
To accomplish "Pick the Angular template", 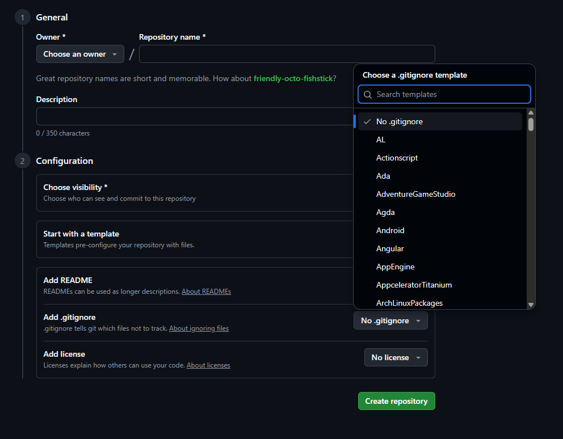I will click(x=440, y=248).
